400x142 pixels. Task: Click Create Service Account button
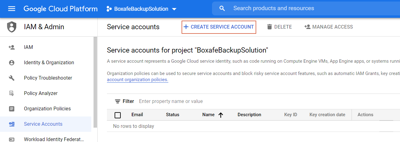click(219, 27)
